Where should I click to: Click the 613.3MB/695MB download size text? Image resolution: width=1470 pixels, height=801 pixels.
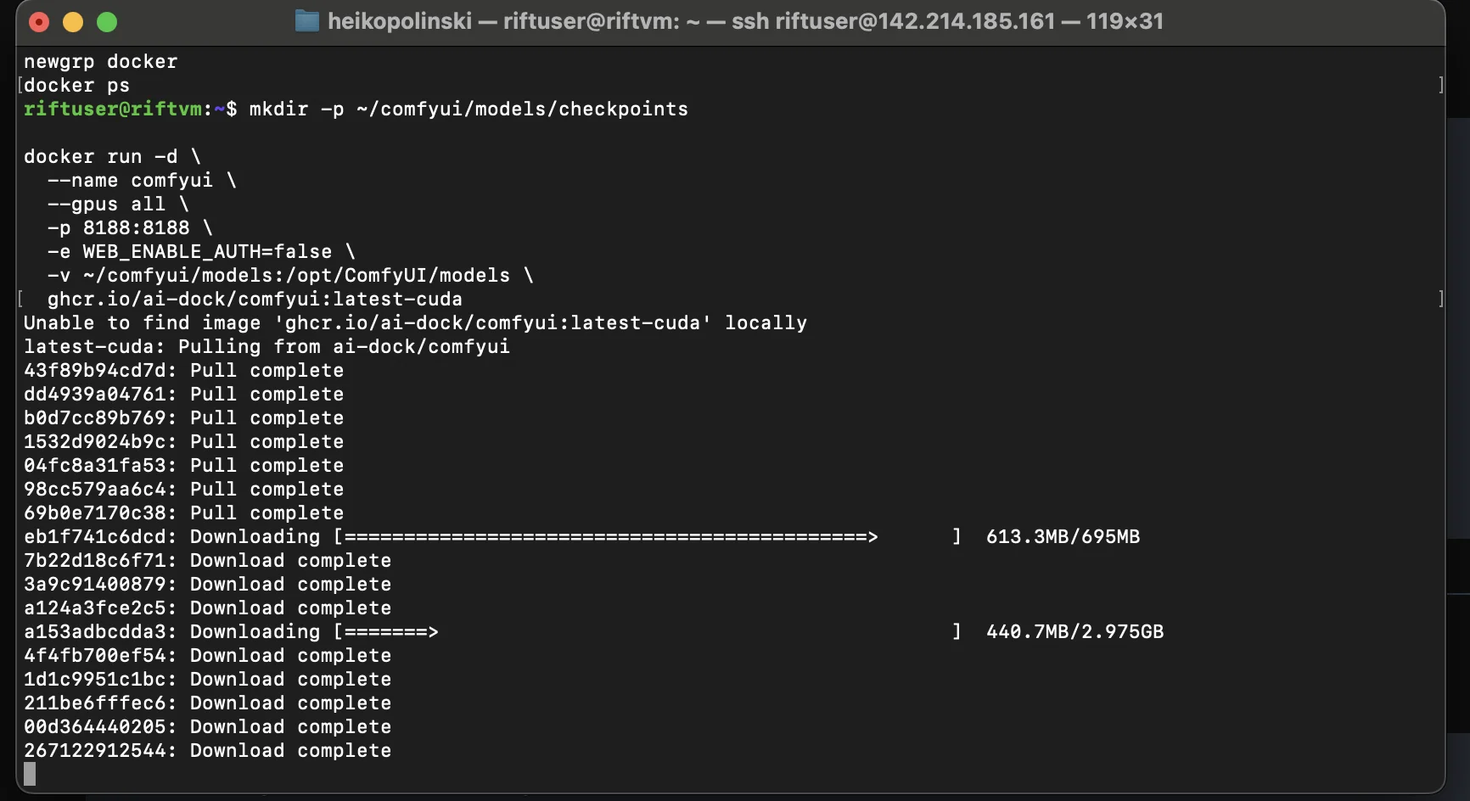click(x=1063, y=536)
